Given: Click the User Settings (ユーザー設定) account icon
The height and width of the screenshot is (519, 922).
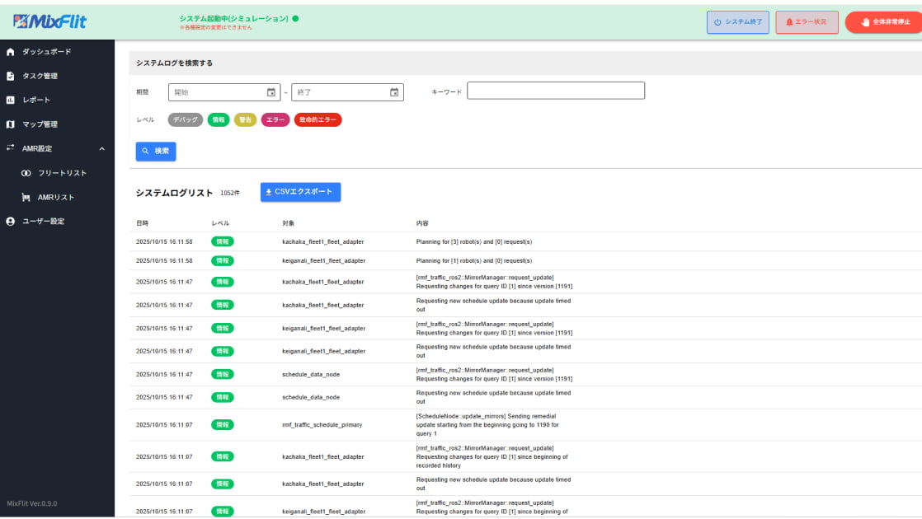Looking at the screenshot, I should point(11,222).
